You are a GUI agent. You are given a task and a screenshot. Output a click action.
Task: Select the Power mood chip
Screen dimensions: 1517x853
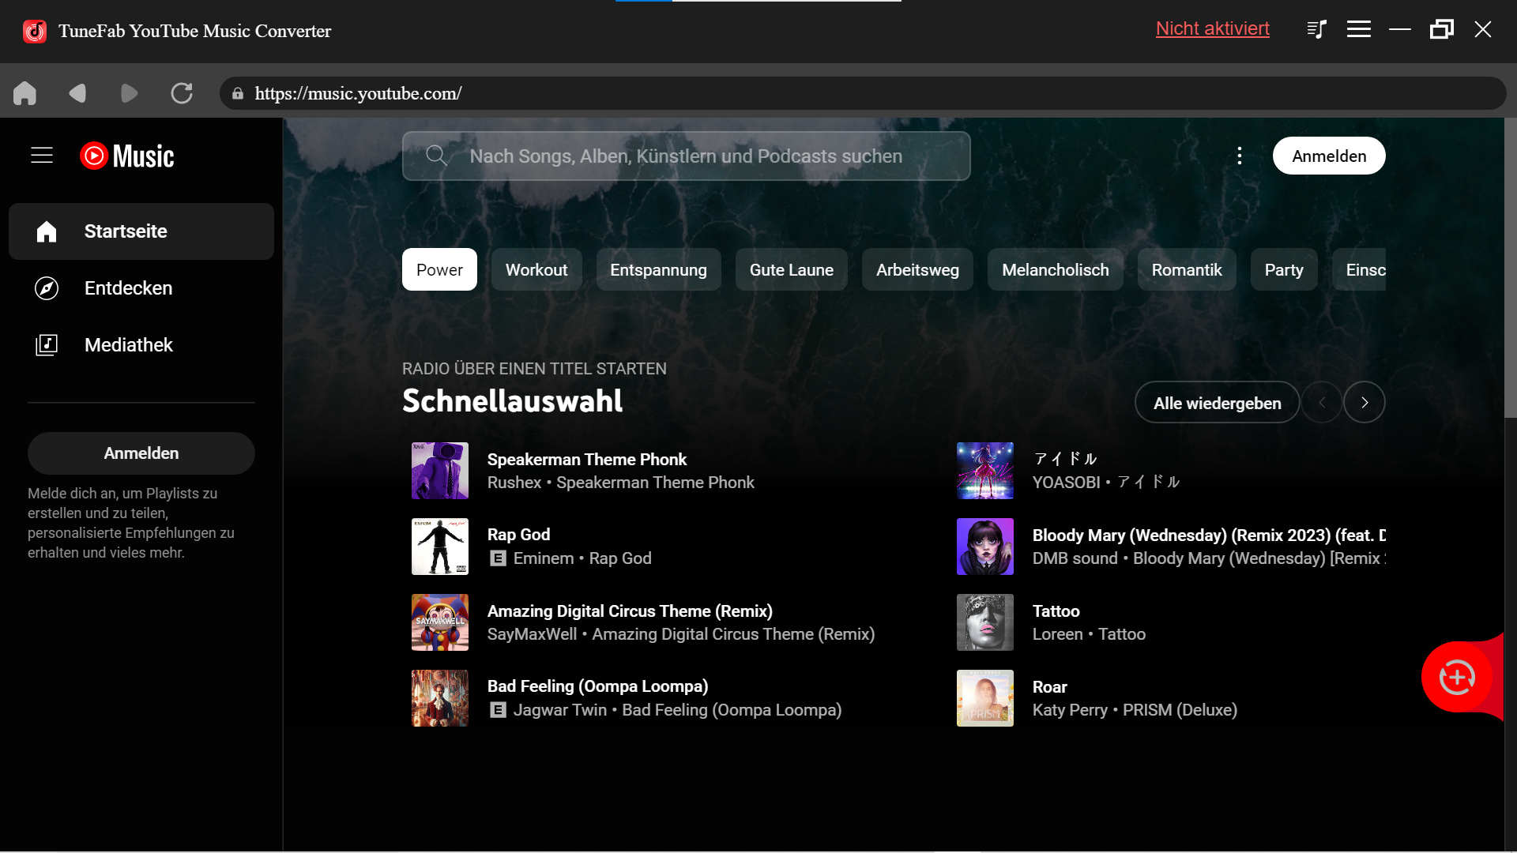(439, 269)
